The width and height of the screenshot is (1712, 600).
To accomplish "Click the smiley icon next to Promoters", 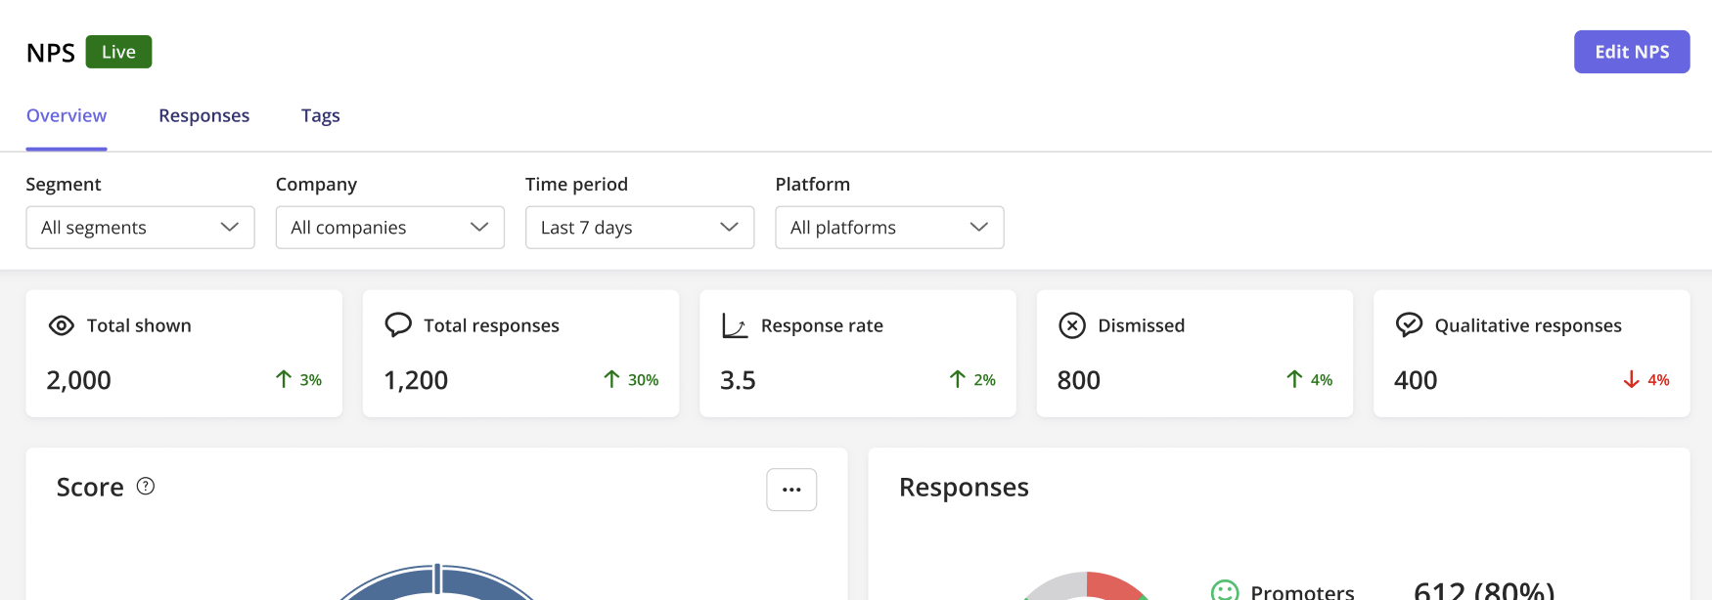I will 1225,591.
